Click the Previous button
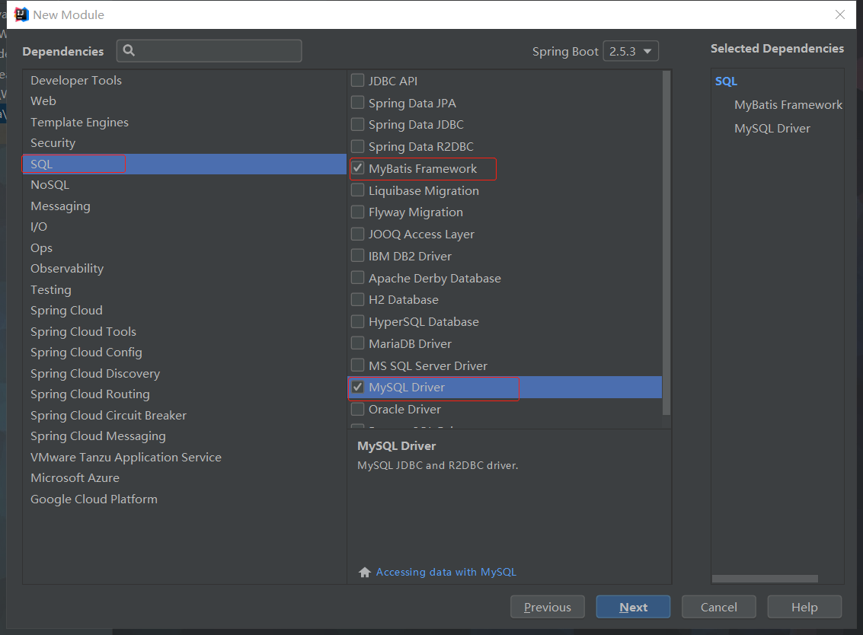 click(x=547, y=607)
